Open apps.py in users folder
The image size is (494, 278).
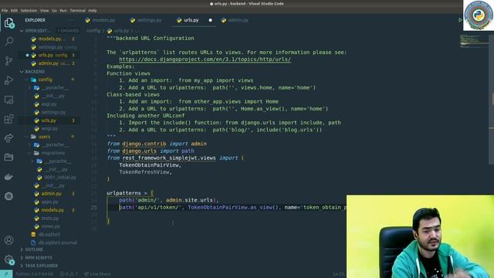click(x=49, y=202)
